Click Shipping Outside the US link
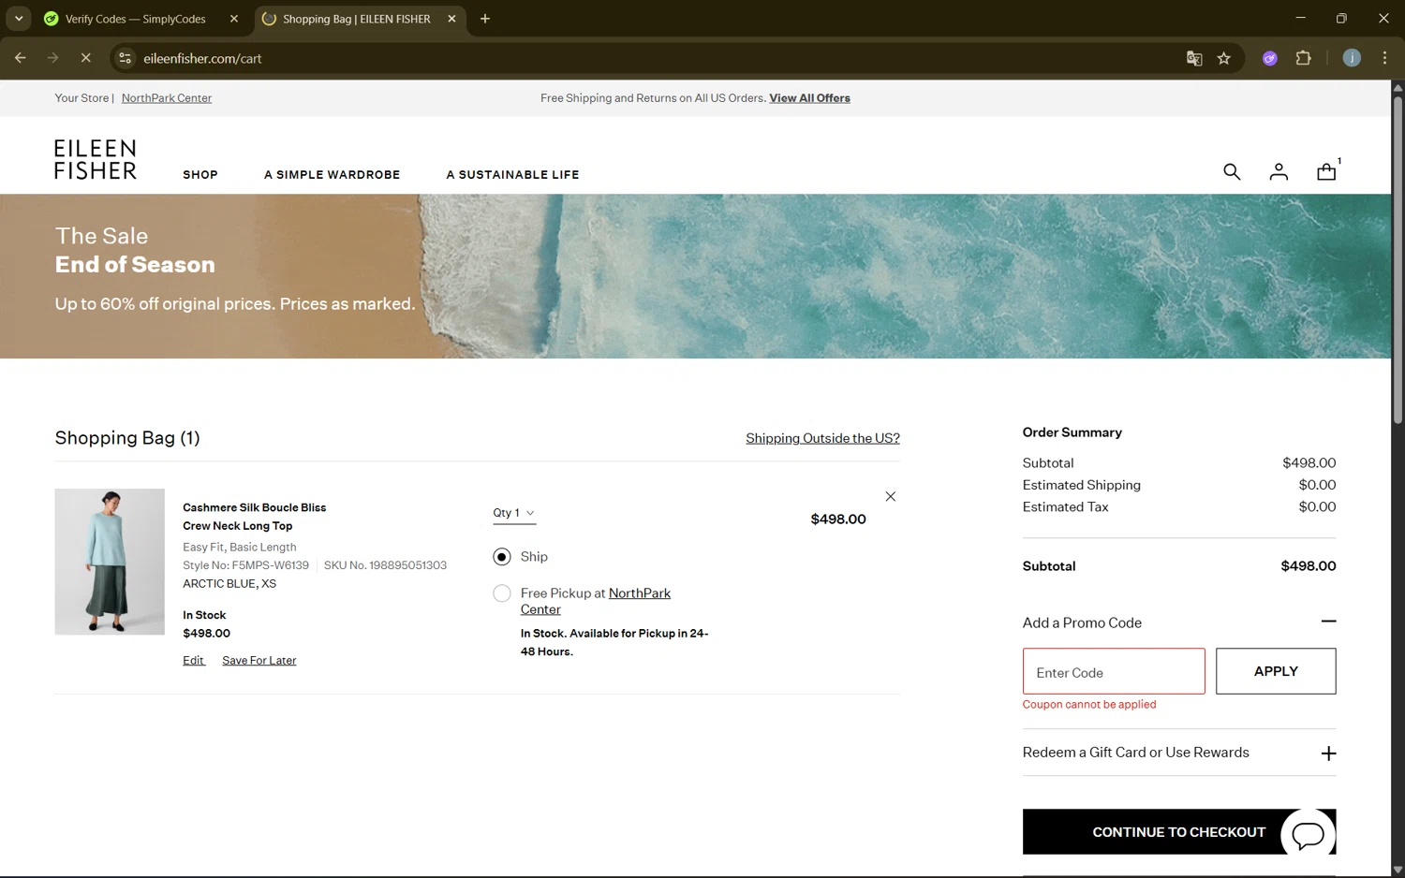Viewport: 1405px width, 878px height. pos(822,438)
